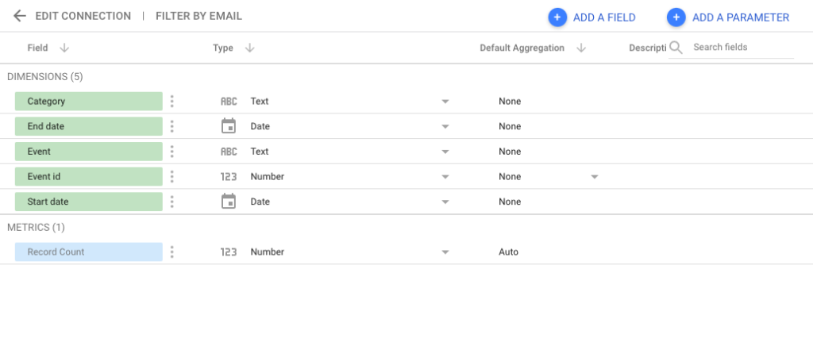Click the FILTER BY EMAIL link

[198, 16]
